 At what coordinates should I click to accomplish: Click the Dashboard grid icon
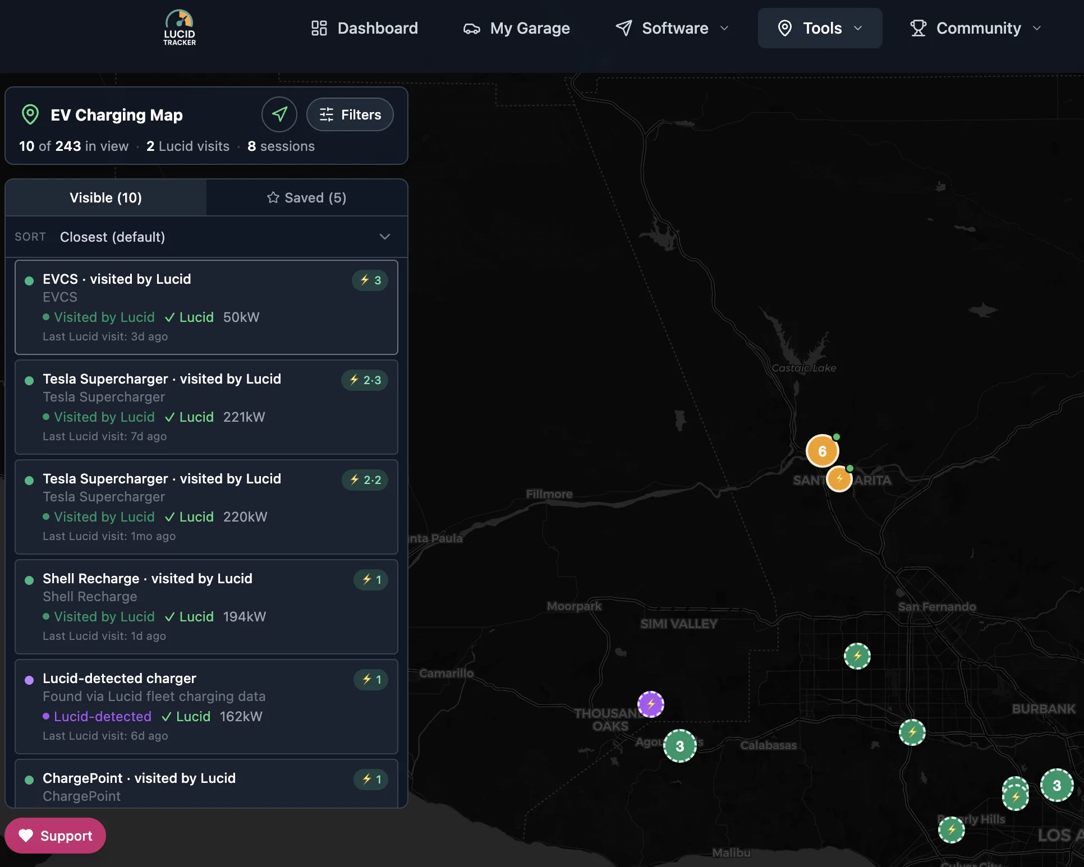[319, 28]
